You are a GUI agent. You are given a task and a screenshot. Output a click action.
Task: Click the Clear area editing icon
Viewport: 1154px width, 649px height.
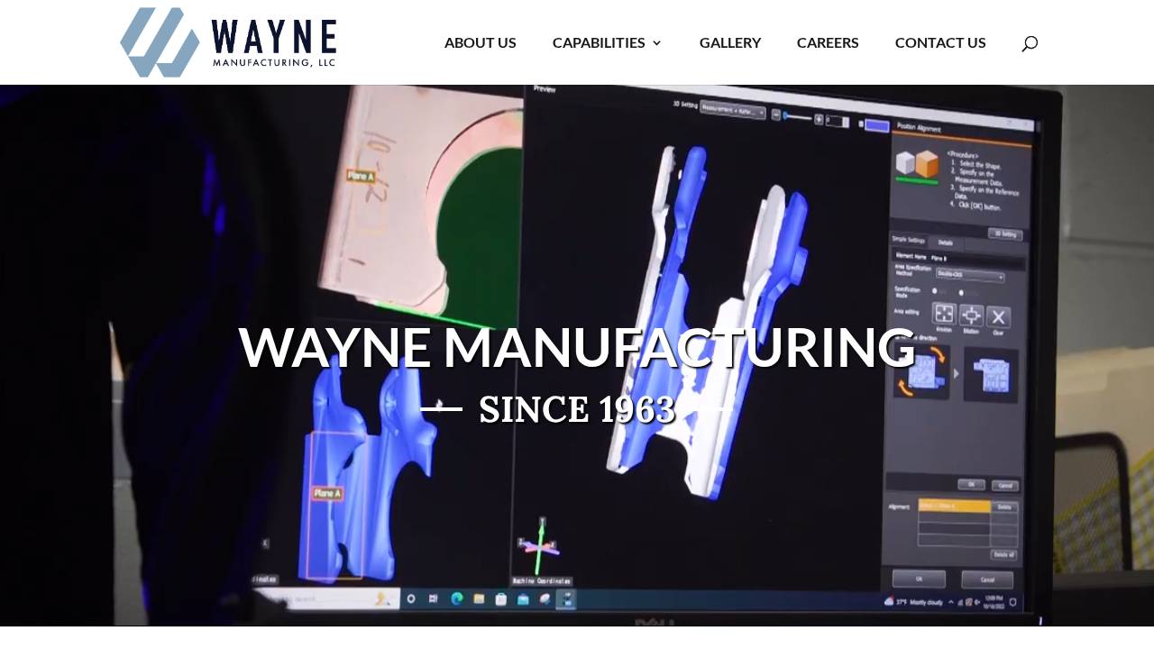pos(999,316)
